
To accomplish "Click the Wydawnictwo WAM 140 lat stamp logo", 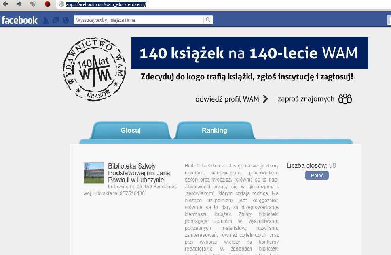I will tap(95, 69).
